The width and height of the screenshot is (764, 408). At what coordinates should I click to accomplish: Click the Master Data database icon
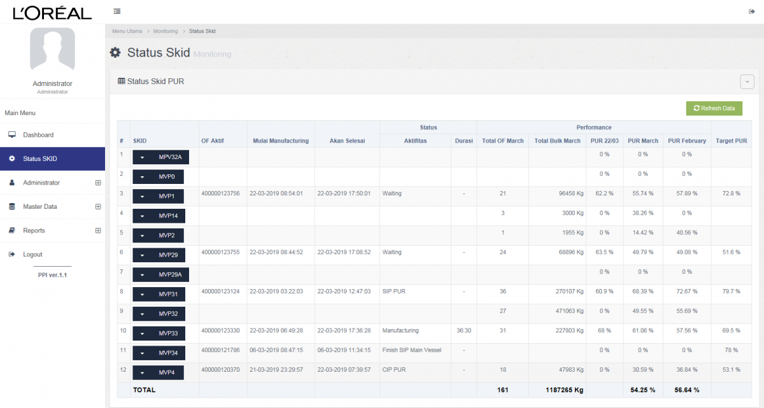tap(11, 207)
